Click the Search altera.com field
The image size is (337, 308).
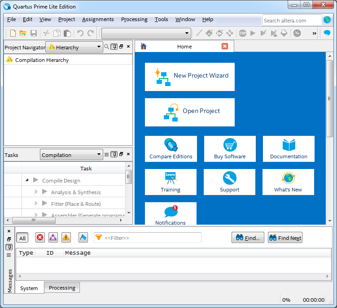(292, 21)
